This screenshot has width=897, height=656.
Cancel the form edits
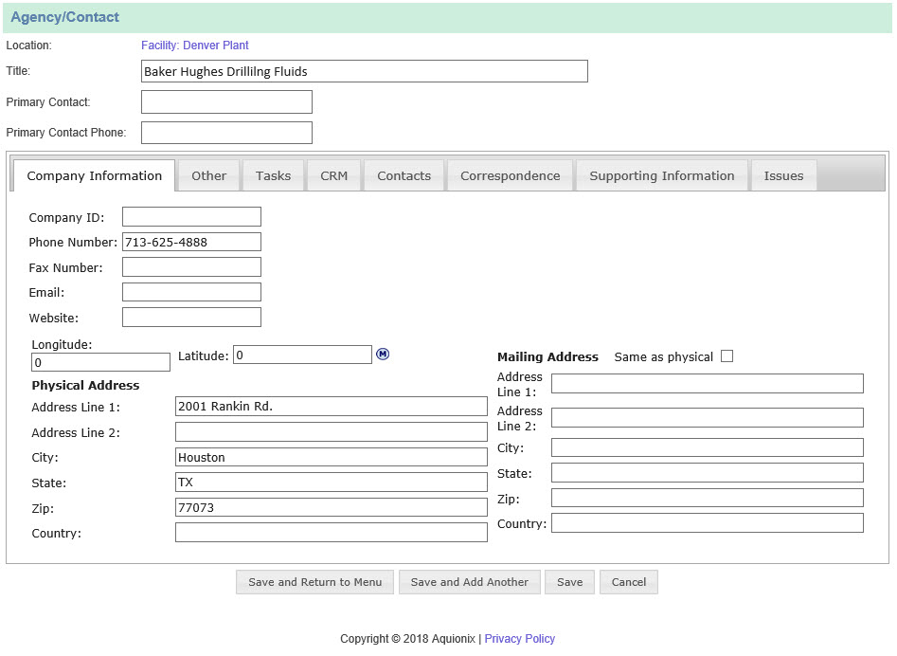(x=629, y=582)
